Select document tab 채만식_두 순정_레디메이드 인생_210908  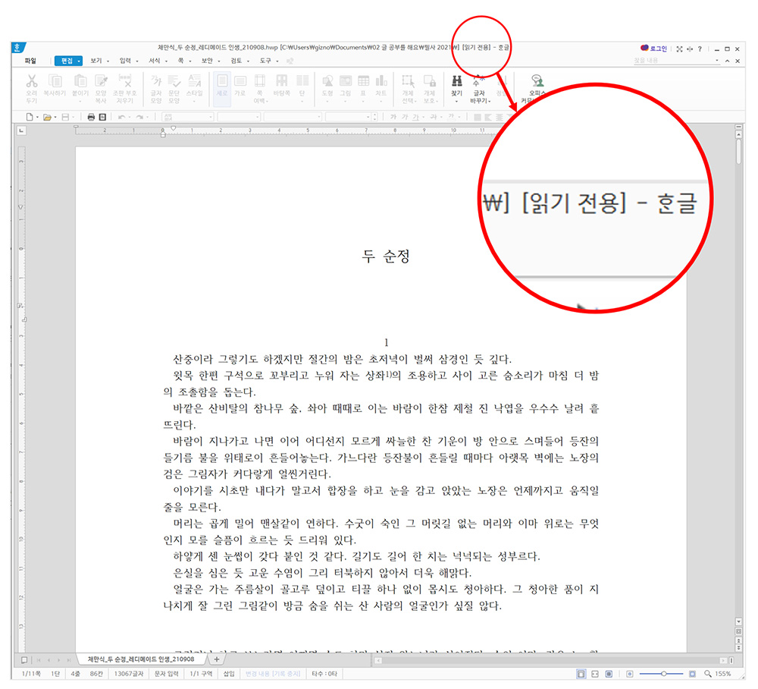coord(141,659)
